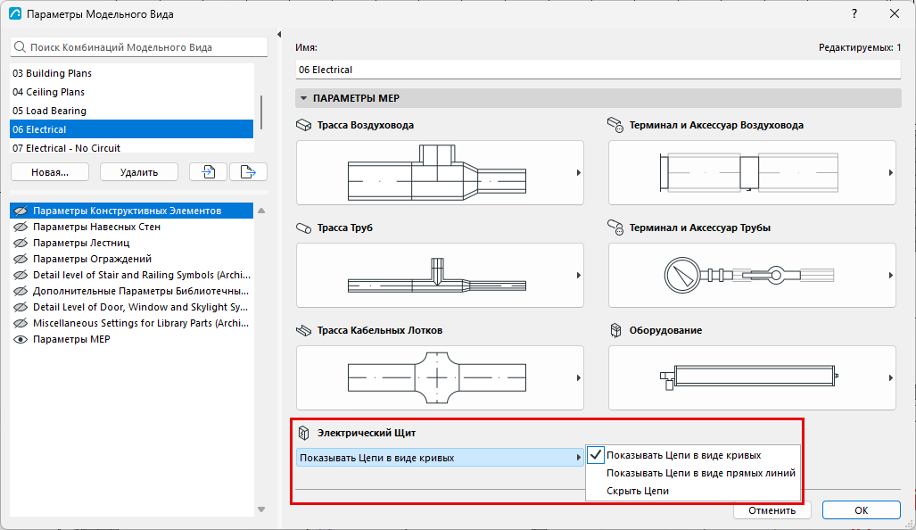This screenshot has width=916, height=530.
Task: Toggle eye icon for Параметры Конструктивных Элементов
Action: coord(21,211)
